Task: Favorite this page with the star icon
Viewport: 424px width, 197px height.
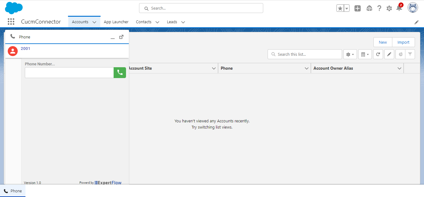Action: click(341, 8)
